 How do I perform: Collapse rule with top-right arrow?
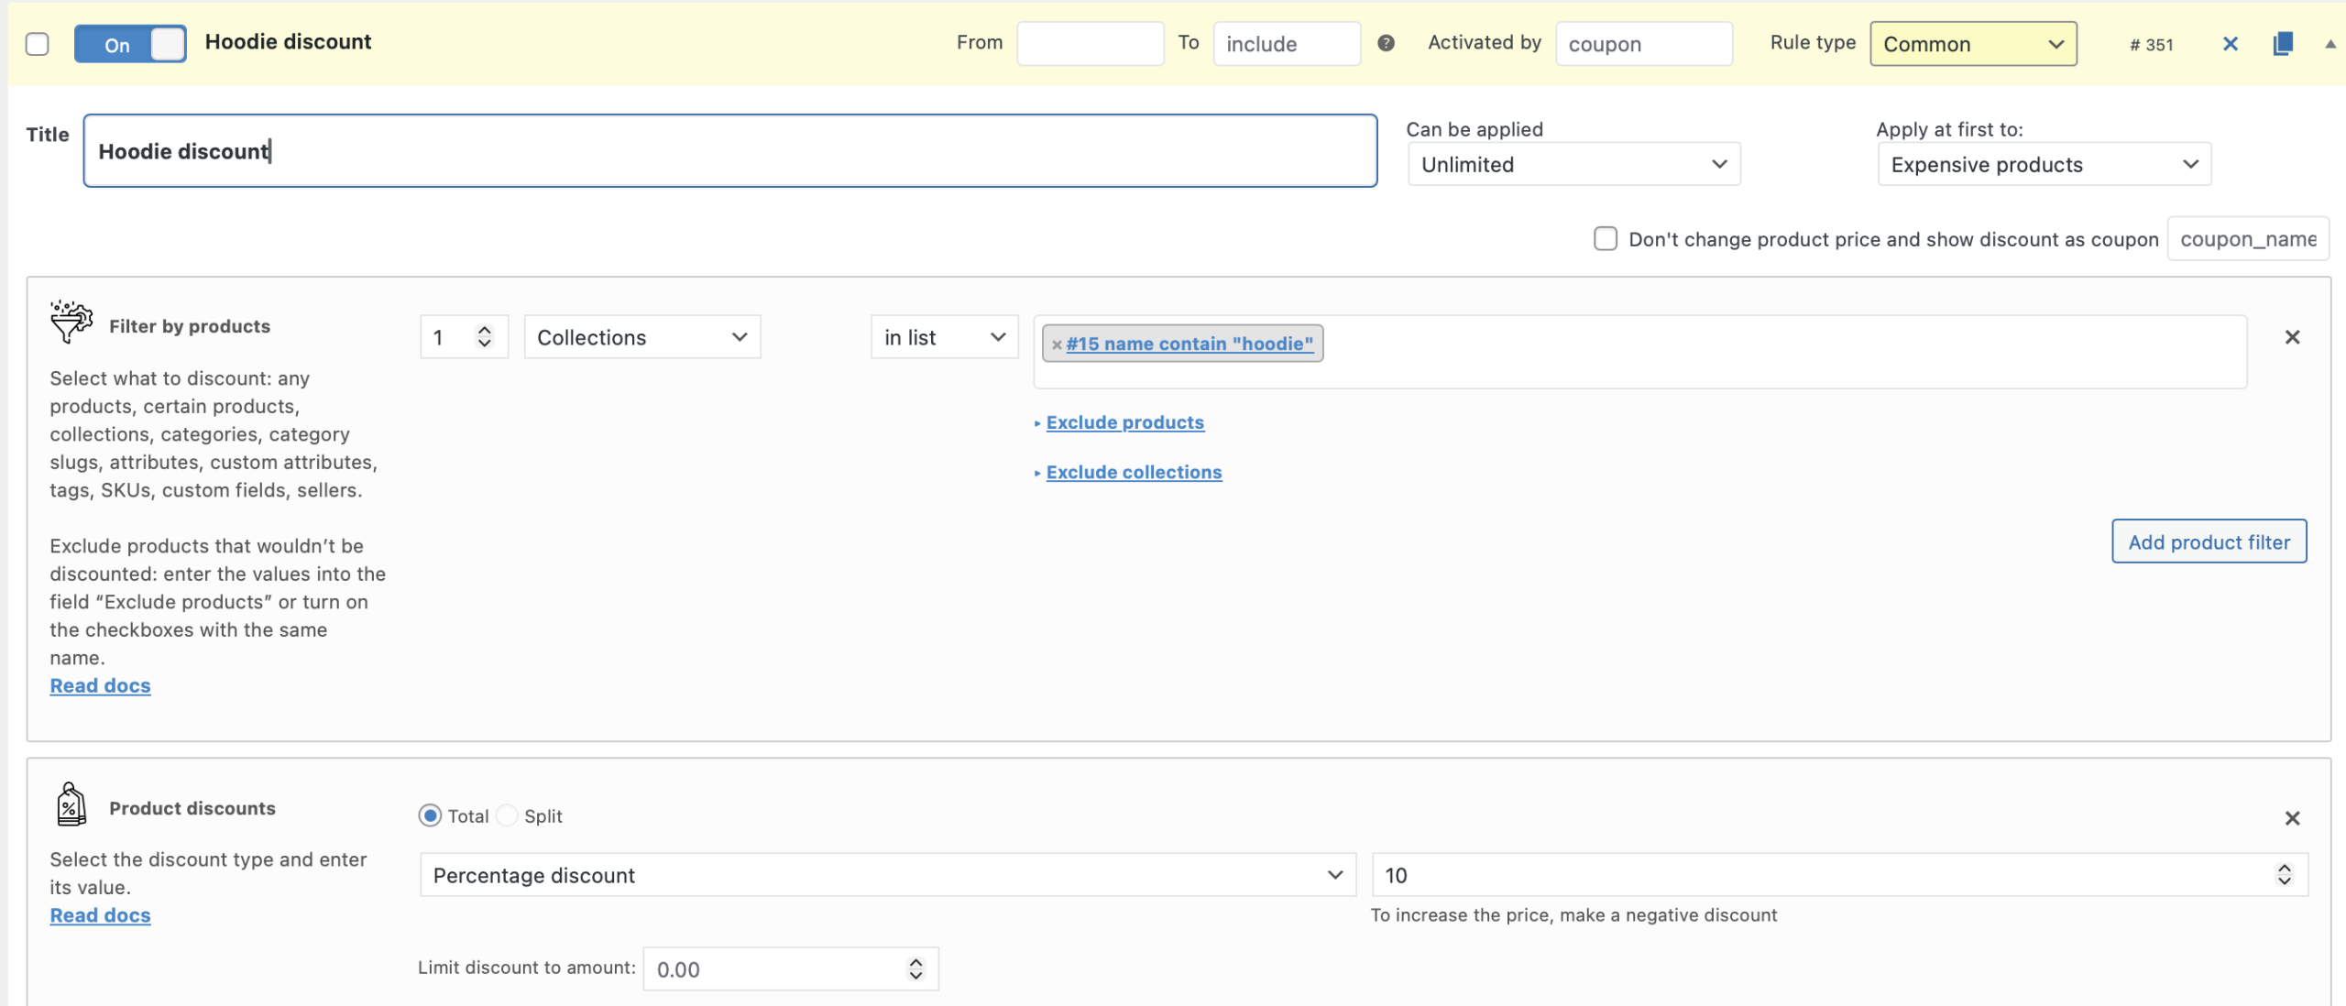point(2330,44)
